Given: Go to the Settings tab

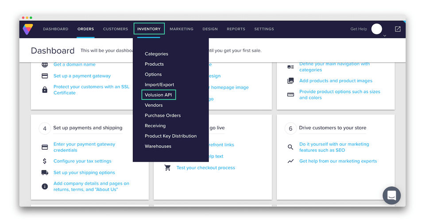Looking at the screenshot, I should tap(264, 29).
